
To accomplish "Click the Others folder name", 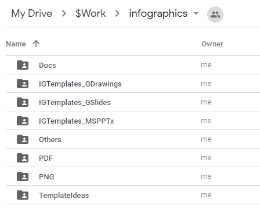I will coord(50,140).
